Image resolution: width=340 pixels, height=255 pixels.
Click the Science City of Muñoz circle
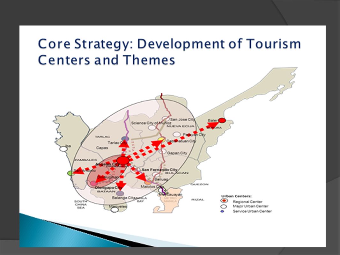point(152,127)
